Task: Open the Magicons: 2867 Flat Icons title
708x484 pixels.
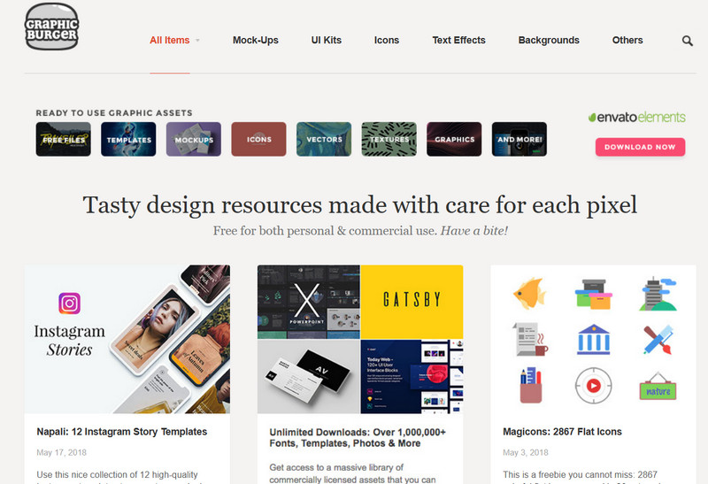Action: (x=562, y=432)
